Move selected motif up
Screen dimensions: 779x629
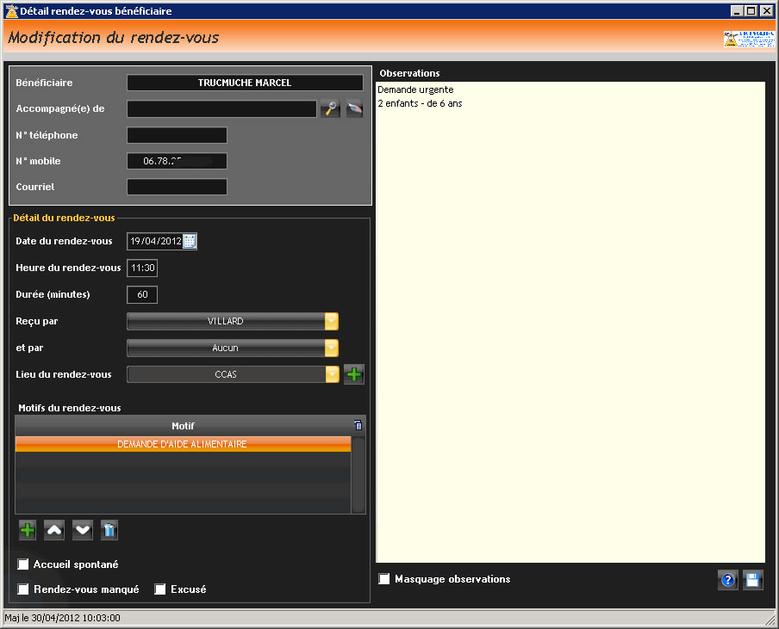tap(54, 530)
